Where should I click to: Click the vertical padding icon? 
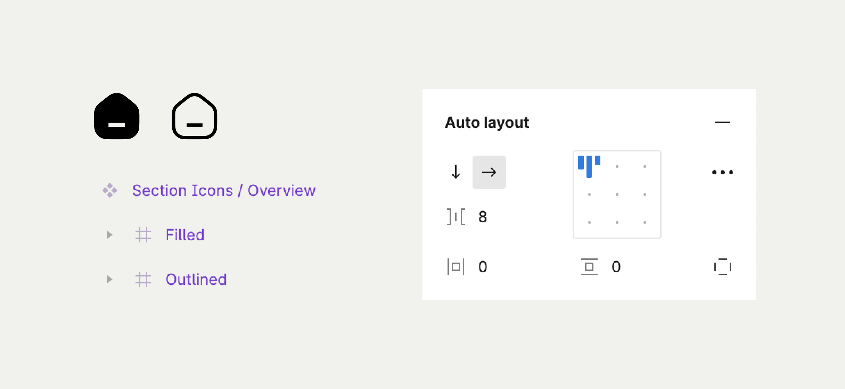(589, 267)
